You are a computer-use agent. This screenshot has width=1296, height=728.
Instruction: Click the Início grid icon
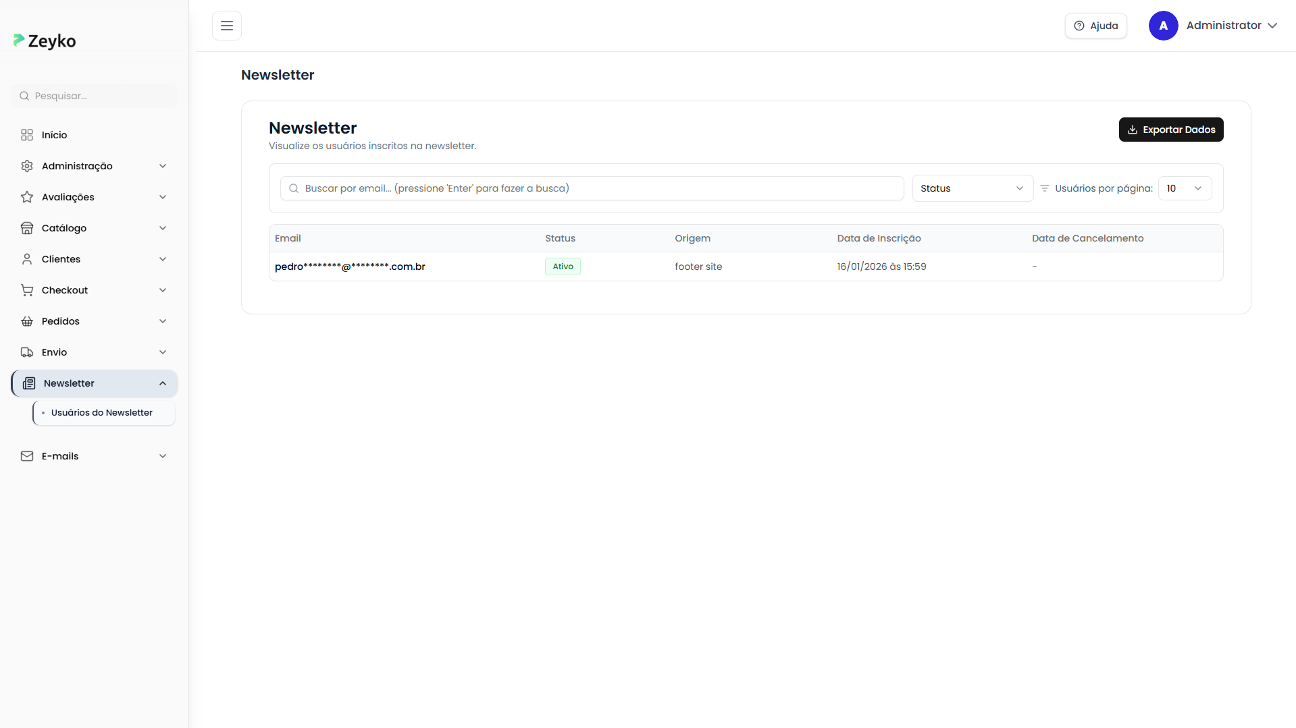27,135
